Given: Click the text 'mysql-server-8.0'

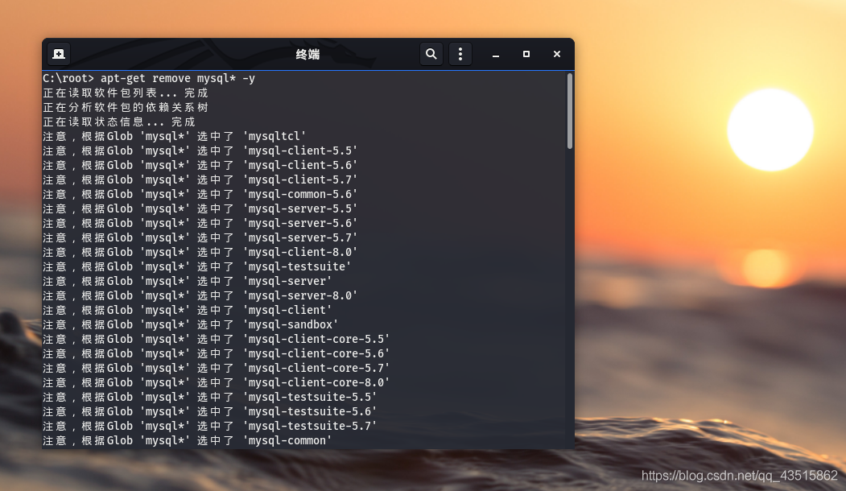Looking at the screenshot, I should 300,295.
